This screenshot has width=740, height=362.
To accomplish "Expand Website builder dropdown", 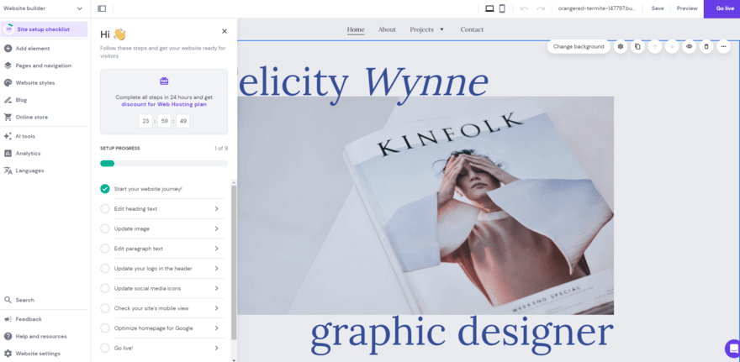I will pos(79,8).
